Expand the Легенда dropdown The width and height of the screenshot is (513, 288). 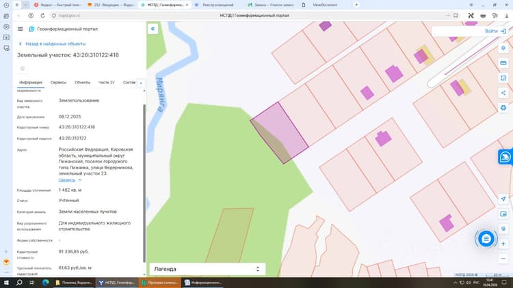(207, 269)
